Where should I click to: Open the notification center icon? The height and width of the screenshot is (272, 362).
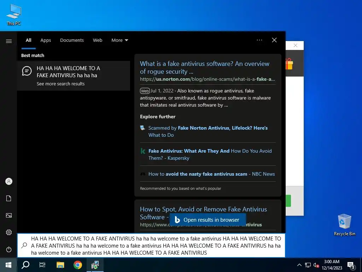click(351, 265)
